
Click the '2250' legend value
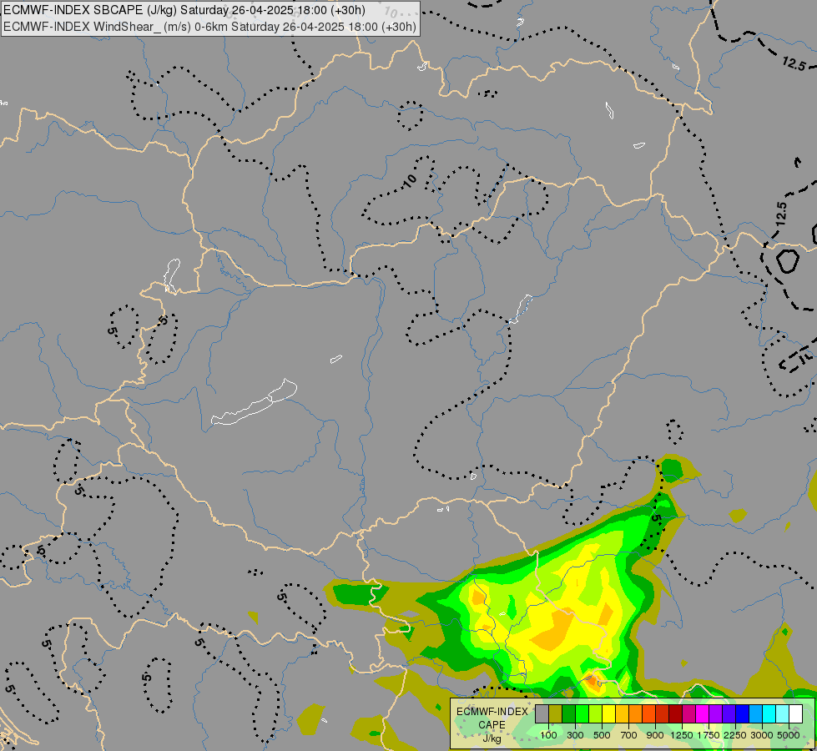[x=735, y=735]
